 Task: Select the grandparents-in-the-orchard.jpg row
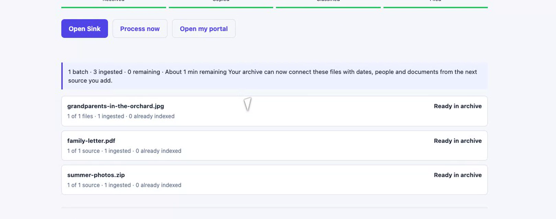(x=274, y=111)
